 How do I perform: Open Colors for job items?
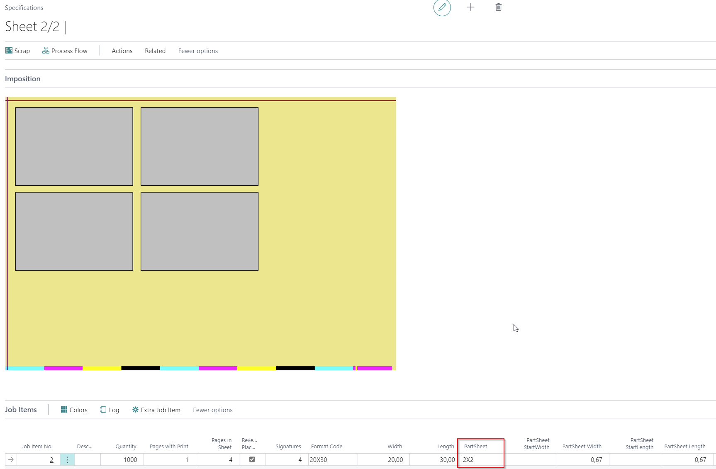pos(74,410)
